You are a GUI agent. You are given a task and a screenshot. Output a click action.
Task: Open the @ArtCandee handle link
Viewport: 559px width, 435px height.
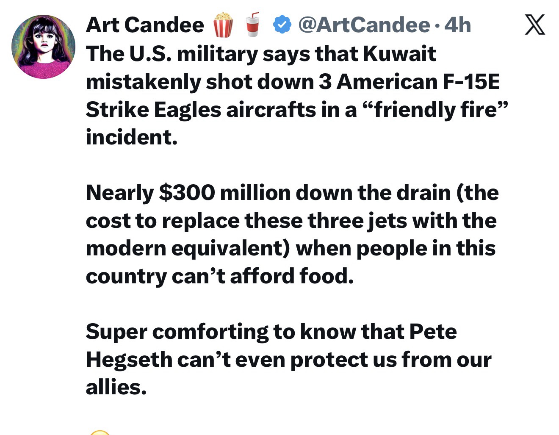coord(364,25)
